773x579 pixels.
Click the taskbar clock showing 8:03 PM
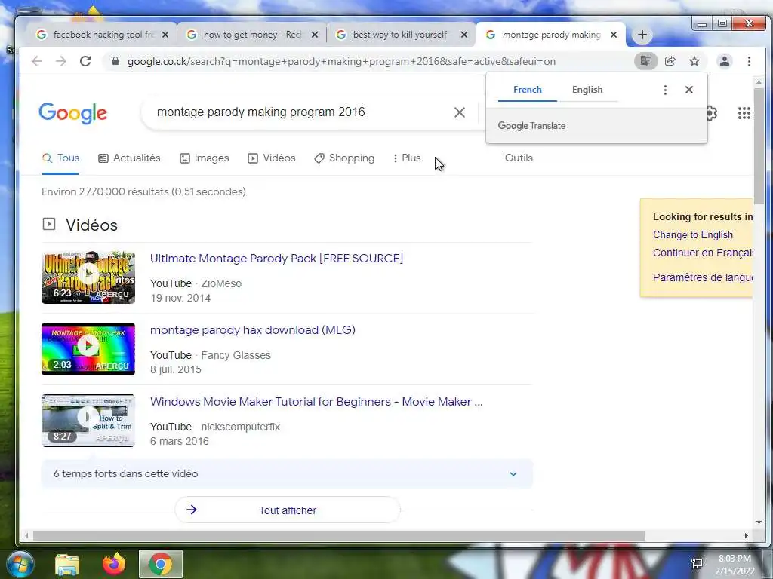tap(735, 564)
